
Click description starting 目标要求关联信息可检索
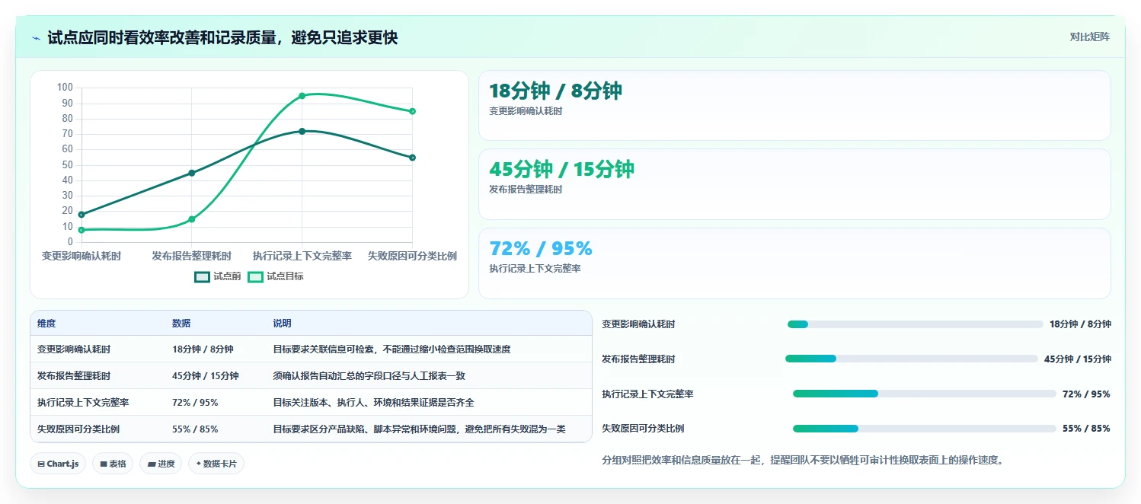392,349
